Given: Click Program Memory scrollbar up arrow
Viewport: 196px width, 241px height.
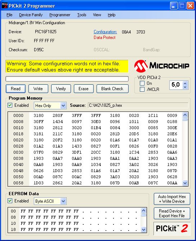Looking at the screenshot, I should click(185, 115).
